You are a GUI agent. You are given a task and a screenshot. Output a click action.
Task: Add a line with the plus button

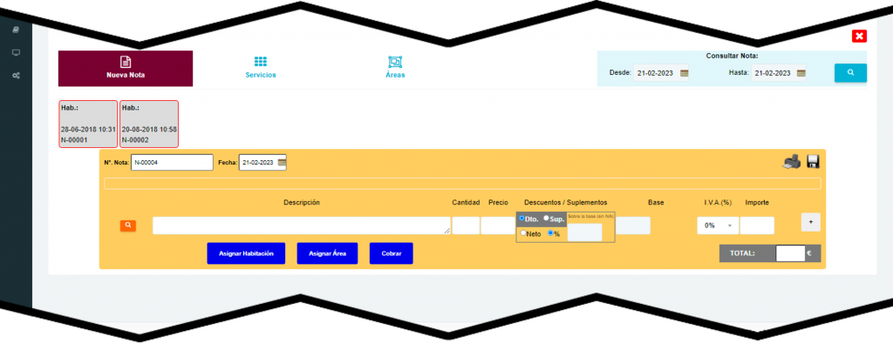click(x=810, y=222)
